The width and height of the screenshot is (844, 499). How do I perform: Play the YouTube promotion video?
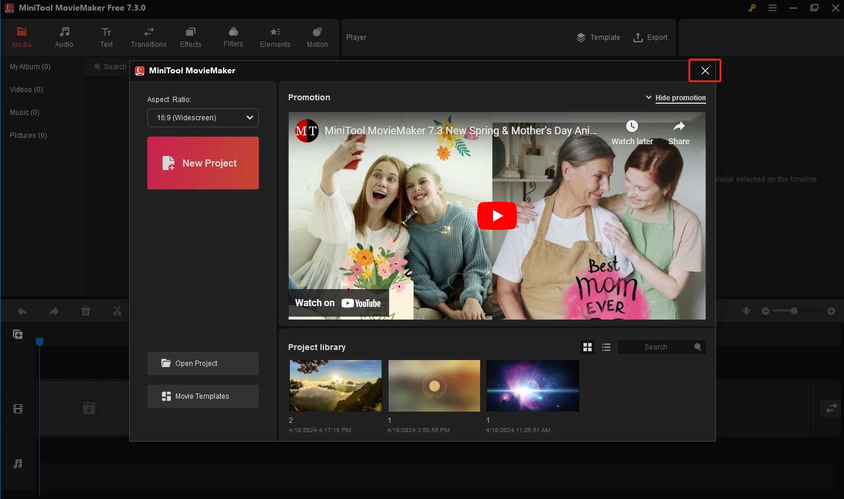coord(497,216)
